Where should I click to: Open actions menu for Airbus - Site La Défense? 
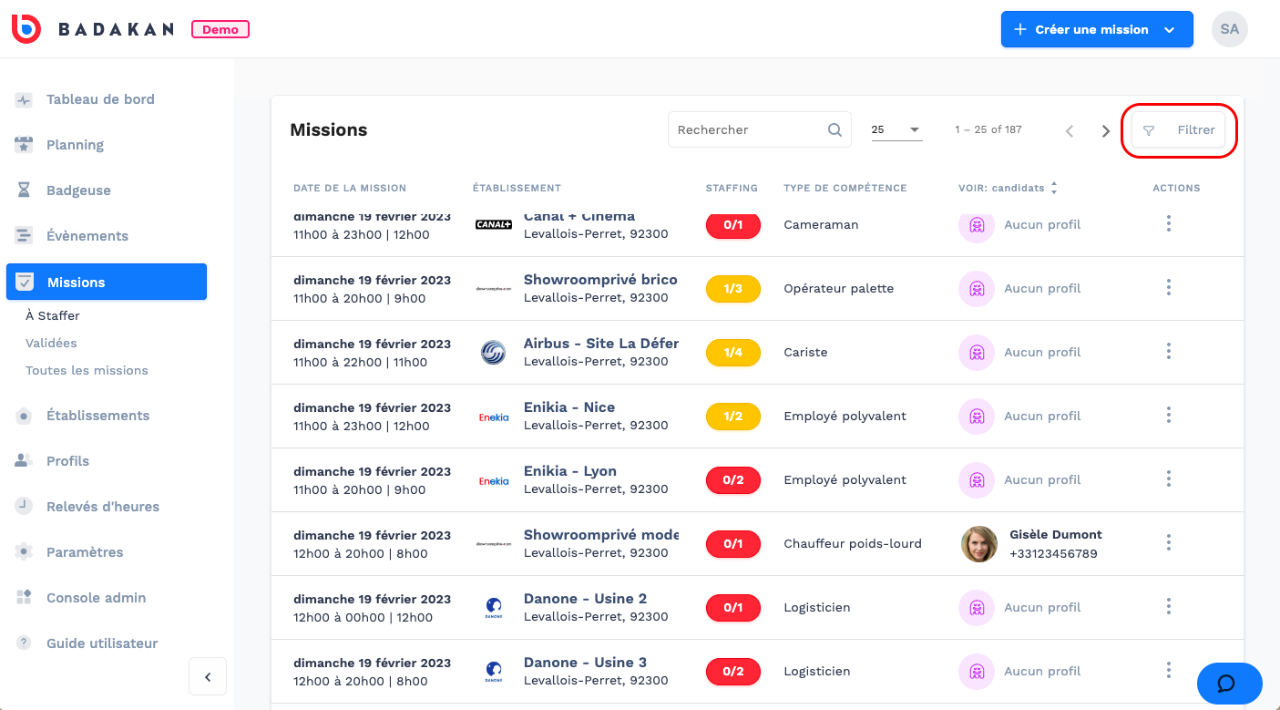click(x=1169, y=352)
